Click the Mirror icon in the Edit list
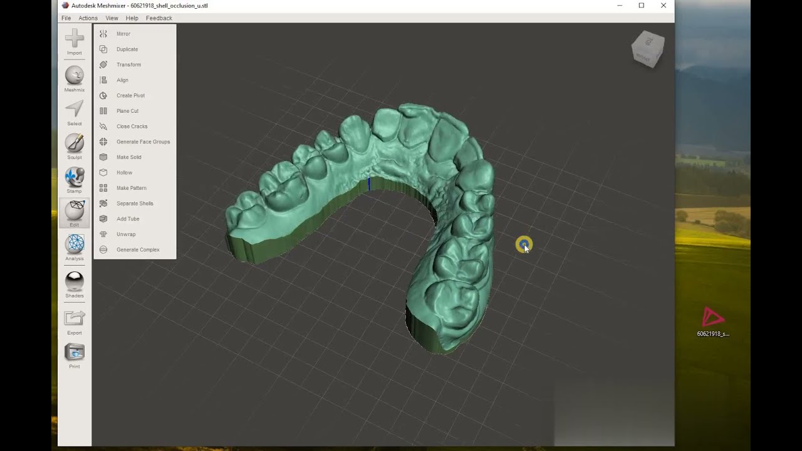Image resolution: width=802 pixels, height=451 pixels. click(103, 34)
